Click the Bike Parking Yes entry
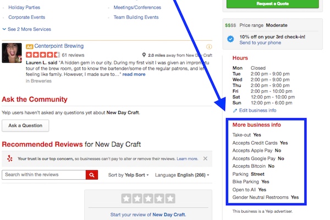The height and width of the screenshot is (220, 330). click(x=251, y=182)
